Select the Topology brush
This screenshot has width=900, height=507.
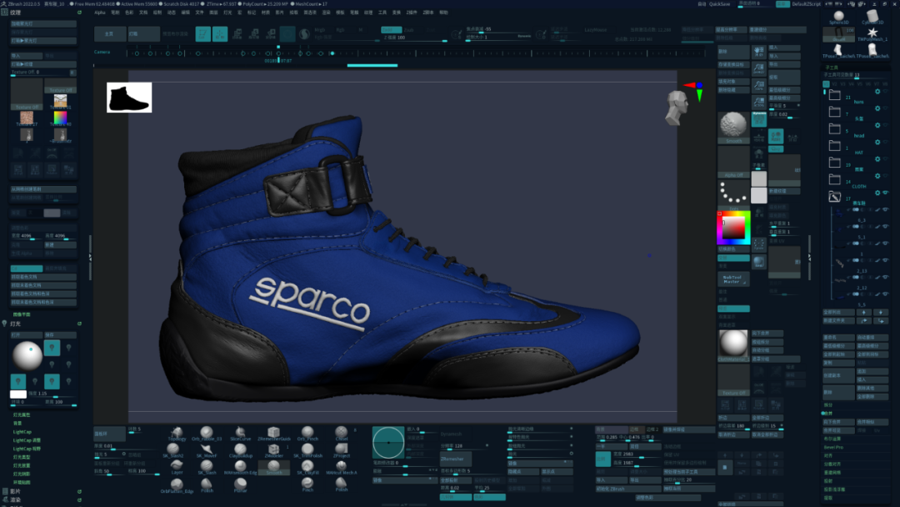(x=177, y=434)
